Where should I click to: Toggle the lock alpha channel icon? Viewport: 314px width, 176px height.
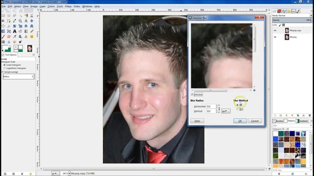pyautogui.click(x=284, y=25)
